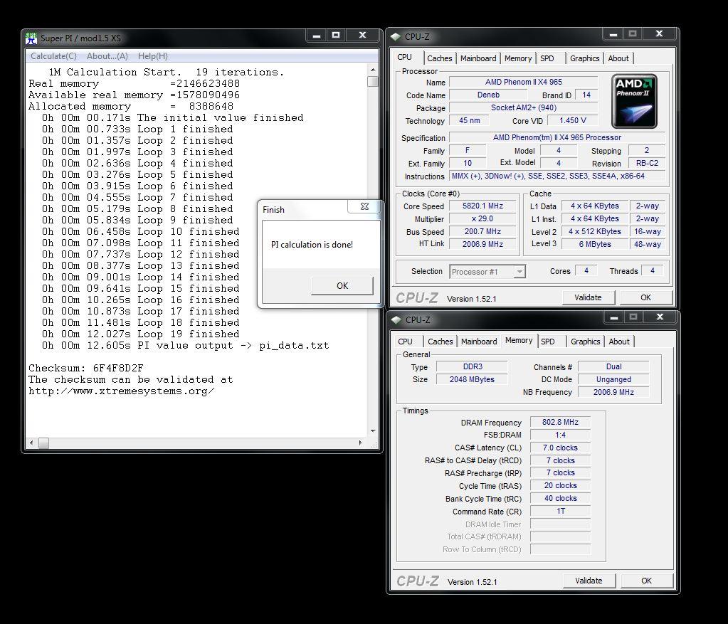The image size is (728, 624).
Task: Click the xtremesystems.org URL line in Super PI
Action: [x=121, y=391]
